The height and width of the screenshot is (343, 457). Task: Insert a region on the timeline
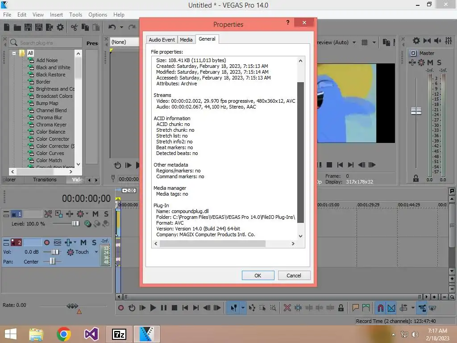click(366, 308)
